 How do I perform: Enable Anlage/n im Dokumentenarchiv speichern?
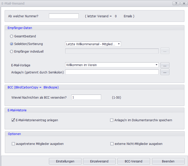(x=112, y=120)
